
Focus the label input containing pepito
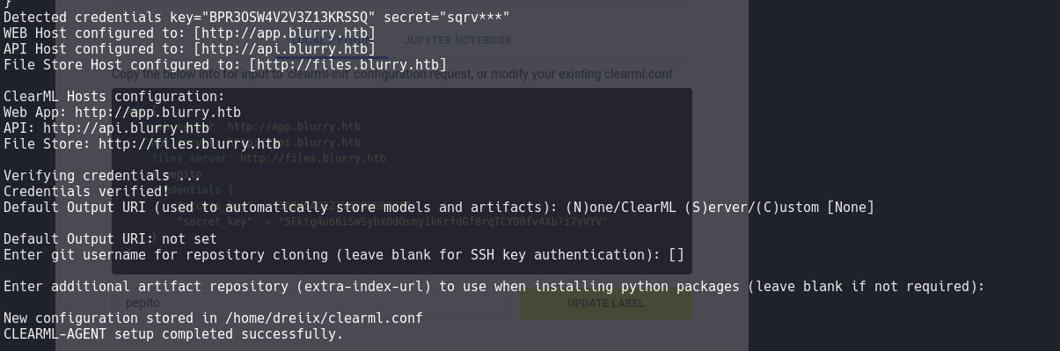(310, 303)
